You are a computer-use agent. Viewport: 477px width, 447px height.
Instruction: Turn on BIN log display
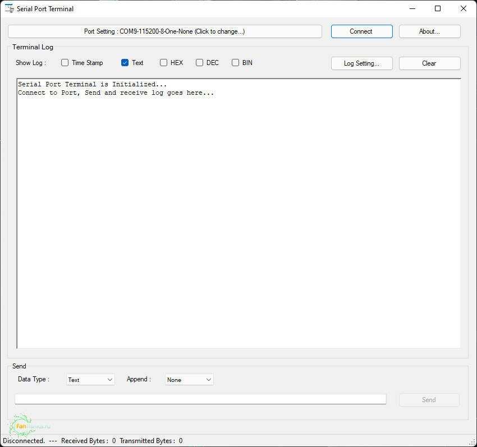(x=236, y=63)
